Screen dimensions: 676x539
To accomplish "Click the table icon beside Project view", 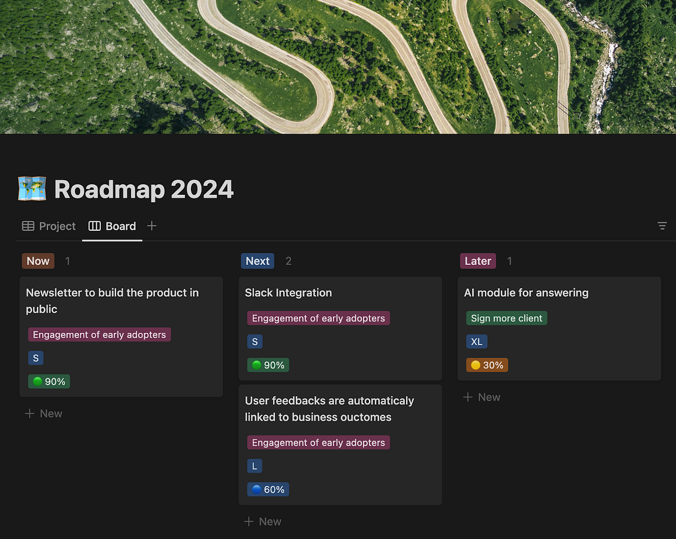I will pos(28,226).
